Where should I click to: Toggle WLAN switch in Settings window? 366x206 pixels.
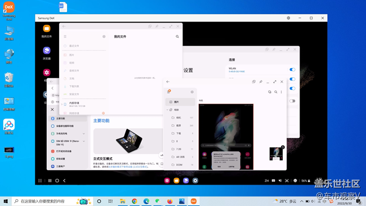[x=292, y=70]
